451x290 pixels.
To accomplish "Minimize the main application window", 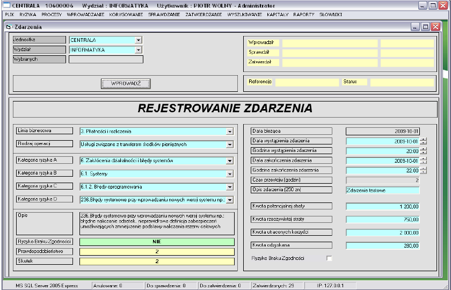I will pos(423,5).
